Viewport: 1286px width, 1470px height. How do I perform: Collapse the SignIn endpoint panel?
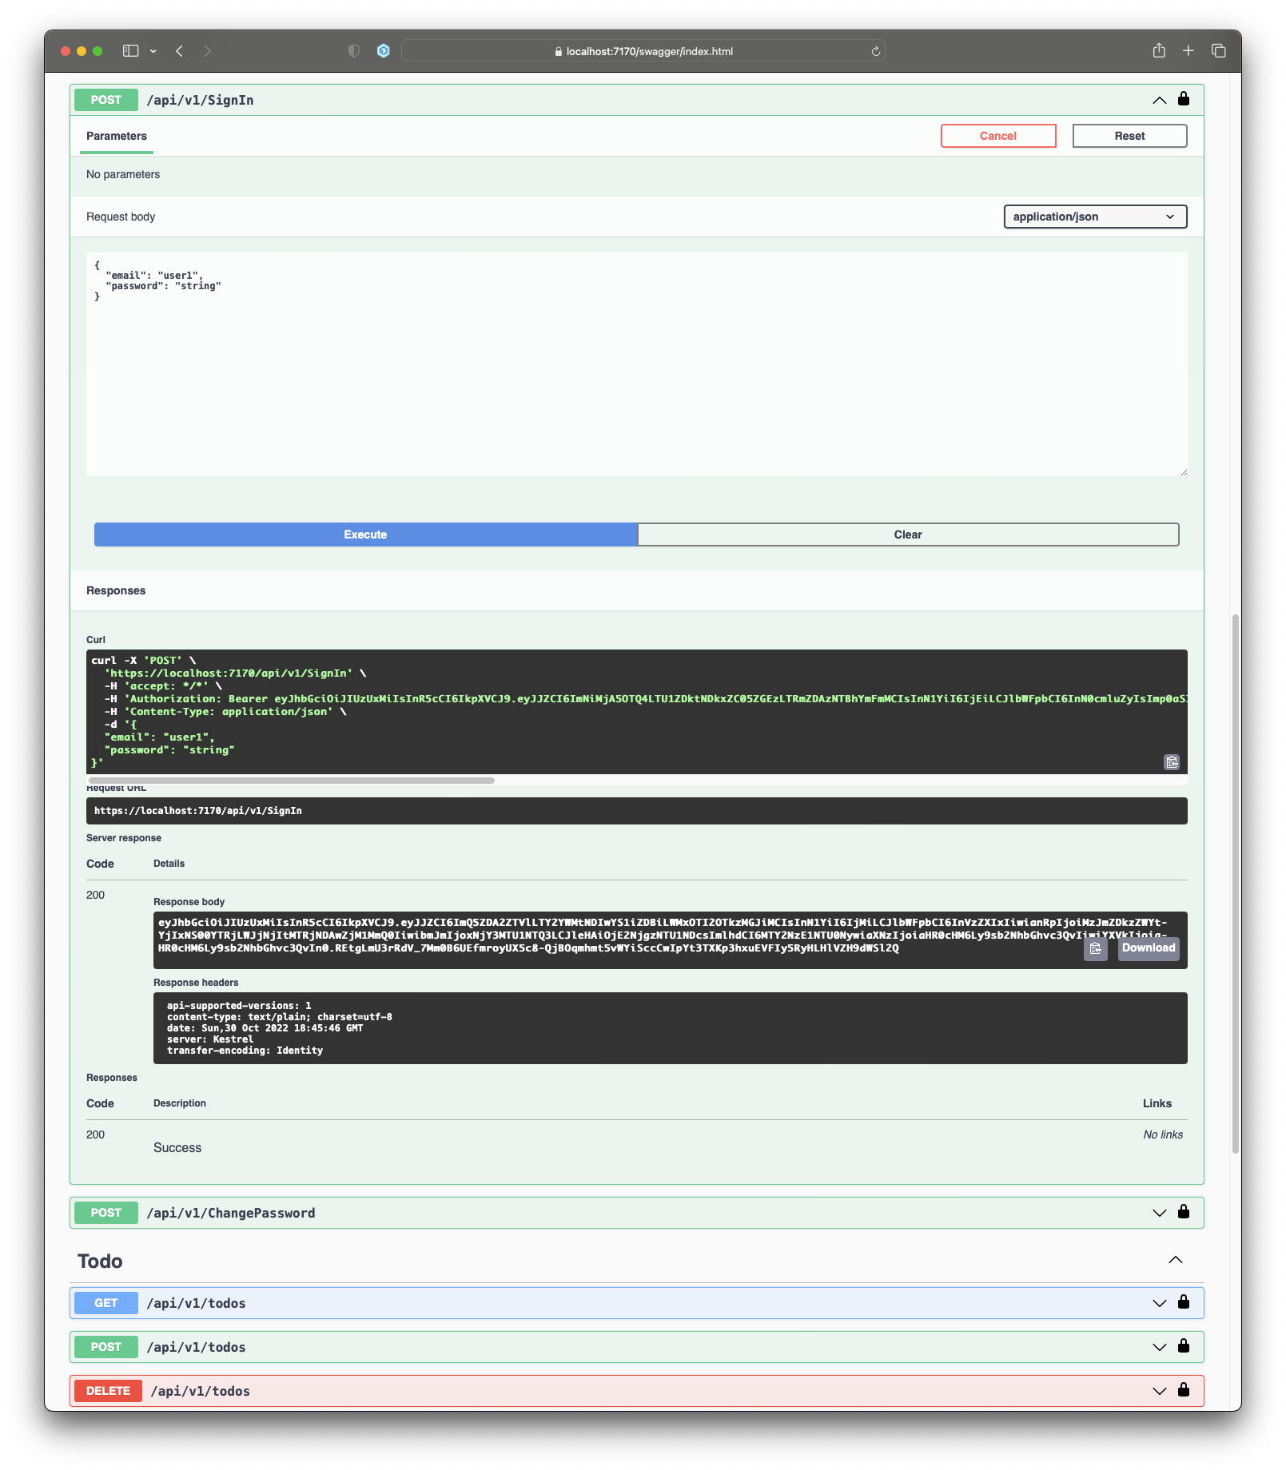point(1158,99)
